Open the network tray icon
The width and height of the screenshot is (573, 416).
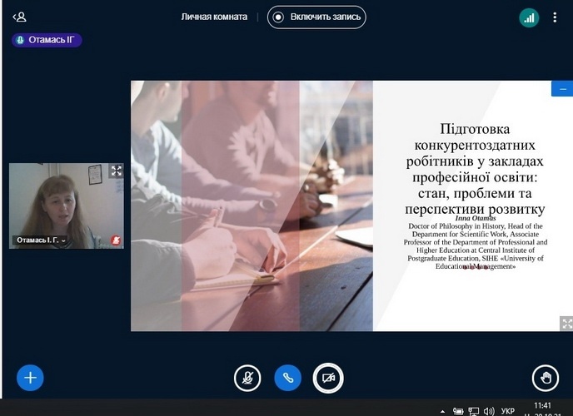(x=474, y=411)
